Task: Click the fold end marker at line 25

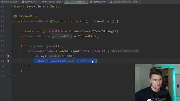Action: point(12,71)
